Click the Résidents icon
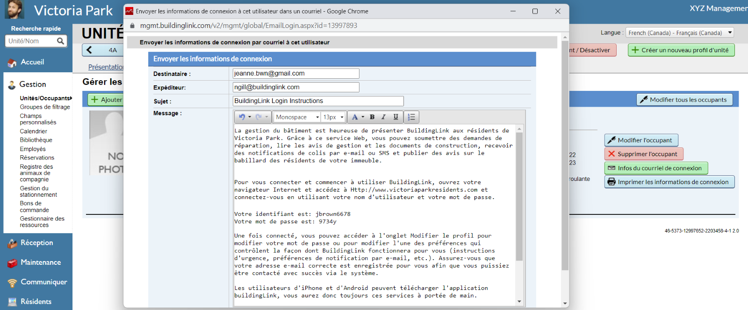748x310 pixels. coord(12,302)
